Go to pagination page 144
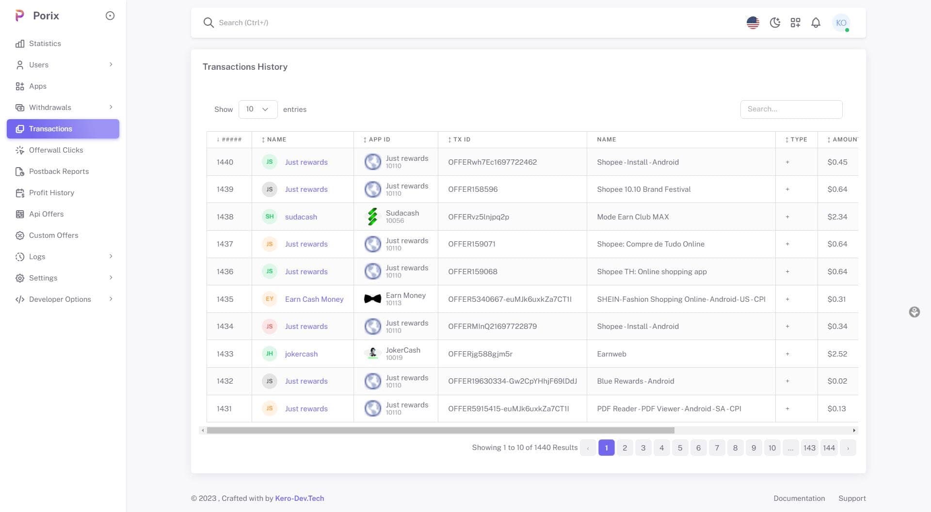 tap(829, 448)
